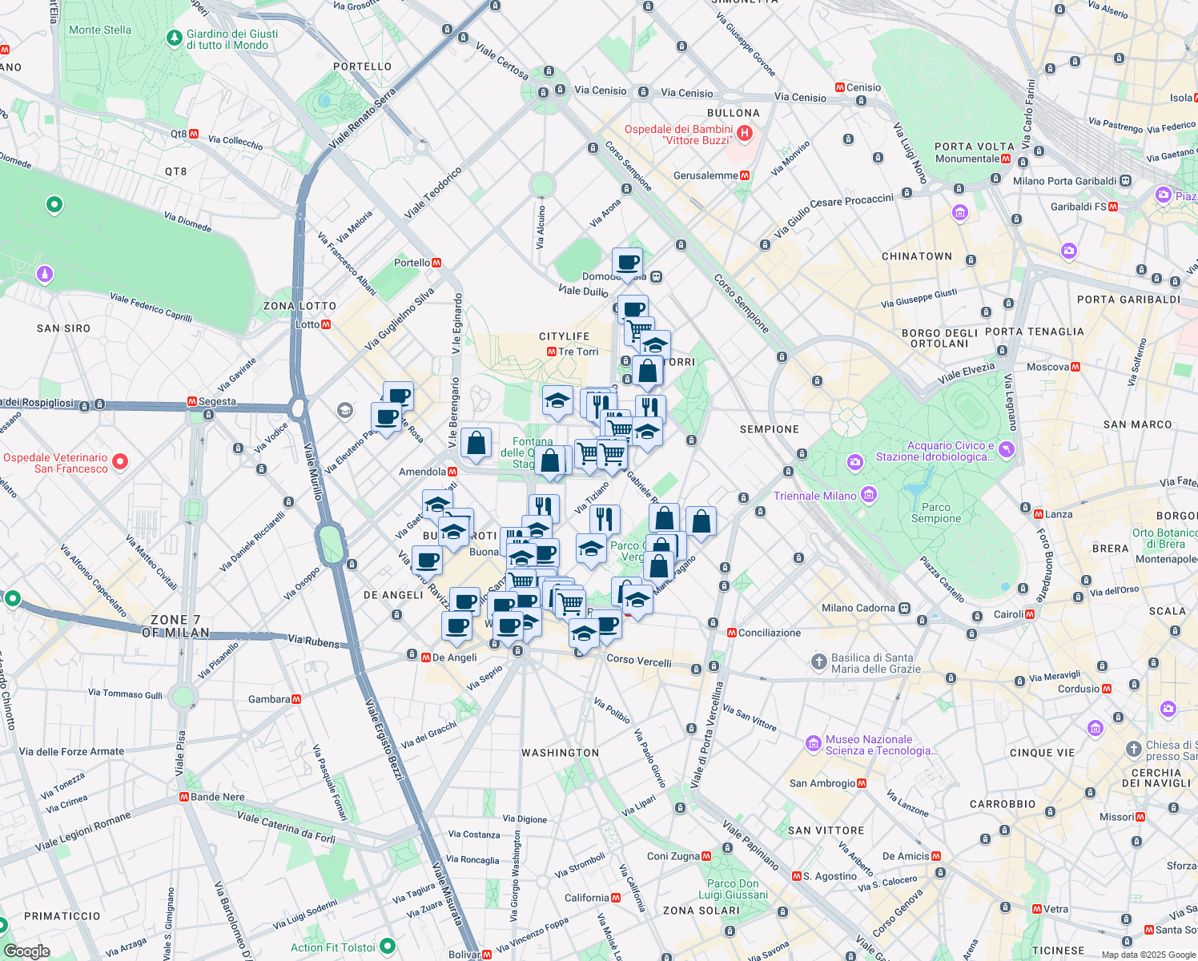Open the Gerusalemme metro icon
The height and width of the screenshot is (961, 1198).
(745, 175)
